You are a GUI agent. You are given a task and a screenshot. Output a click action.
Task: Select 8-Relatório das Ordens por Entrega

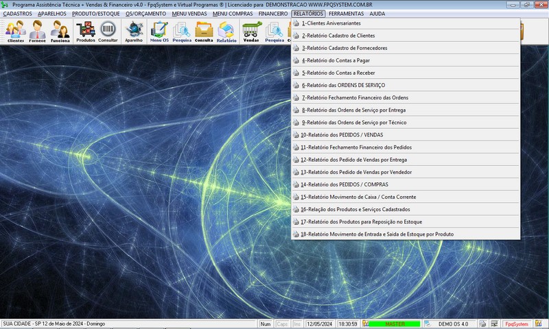tap(406, 110)
